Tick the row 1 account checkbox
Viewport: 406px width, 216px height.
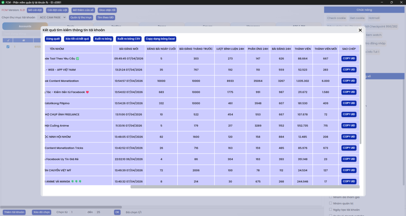coord(8,47)
